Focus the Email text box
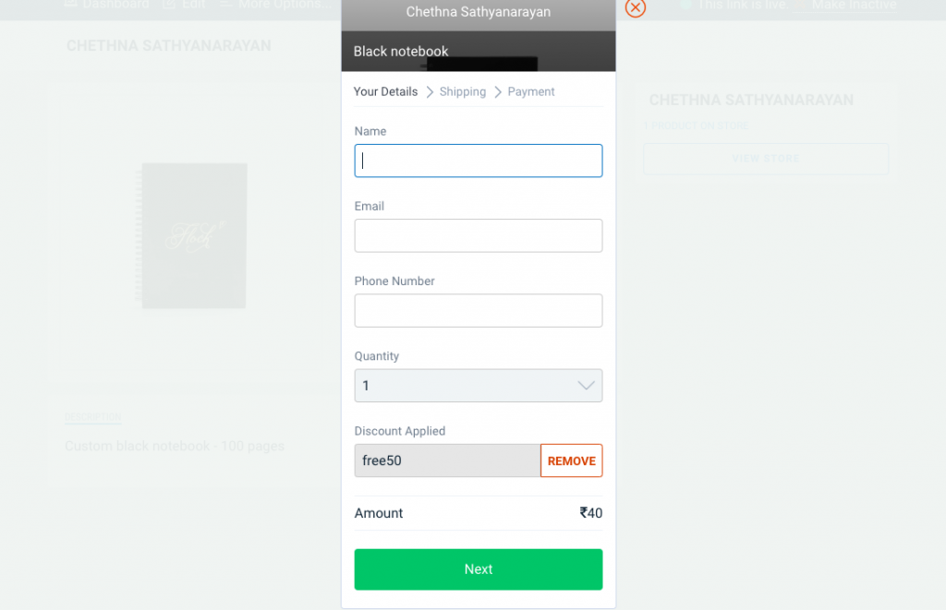Image resolution: width=946 pixels, height=610 pixels. point(479,235)
